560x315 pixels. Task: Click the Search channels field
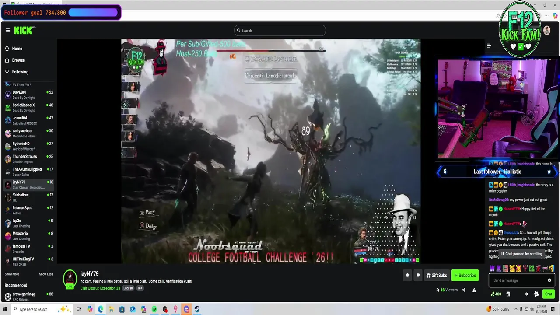(280, 31)
